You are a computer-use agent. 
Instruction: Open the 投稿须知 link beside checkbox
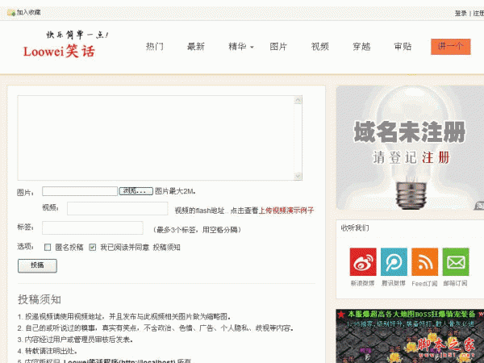click(167, 248)
